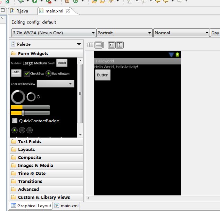The image size is (220, 211).
Task: Switch to the main.xml source bottom tab
Action: click(x=66, y=206)
